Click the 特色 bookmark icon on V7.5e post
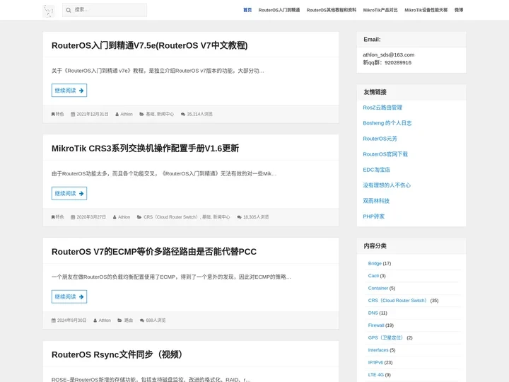509x382 pixels. pos(53,115)
